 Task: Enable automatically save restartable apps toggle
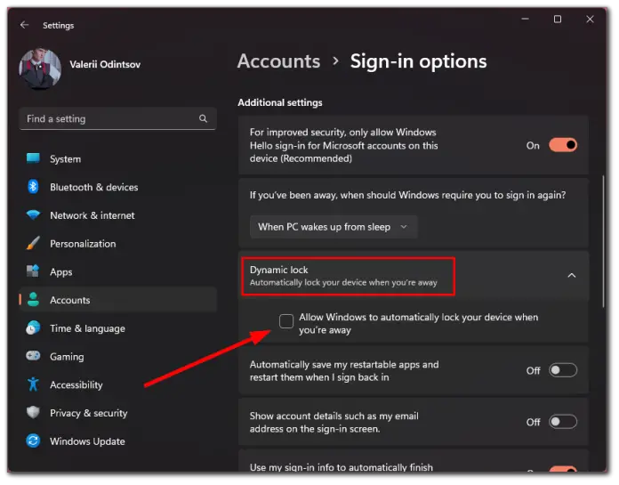pyautogui.click(x=563, y=370)
